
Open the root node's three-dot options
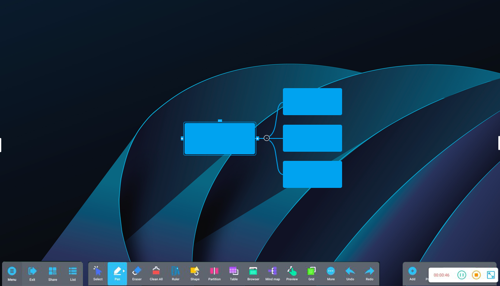pos(220,121)
